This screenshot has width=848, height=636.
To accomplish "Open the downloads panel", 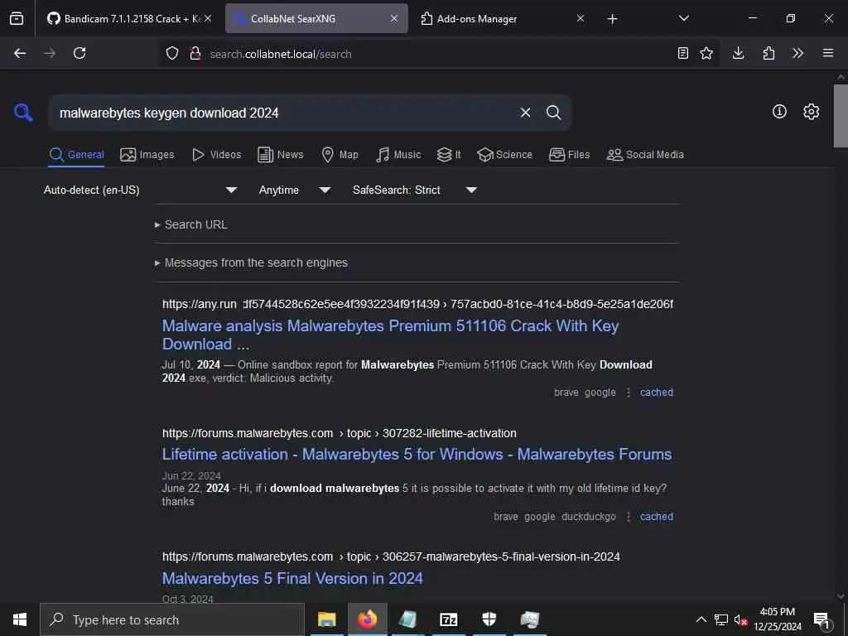I will tap(738, 53).
